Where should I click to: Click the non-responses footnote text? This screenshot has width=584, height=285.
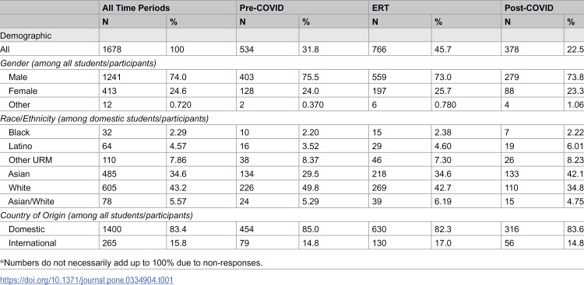[x=131, y=263]
